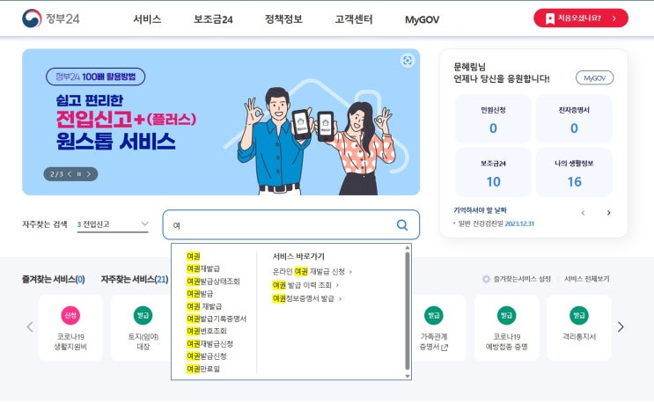The height and width of the screenshot is (403, 654).
Task: Go to the previous banner slide
Action: click(70, 174)
